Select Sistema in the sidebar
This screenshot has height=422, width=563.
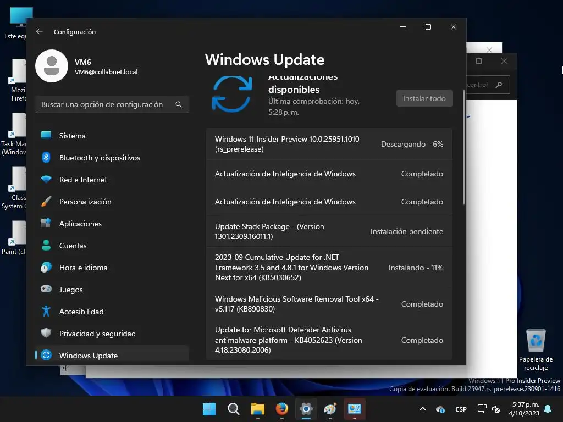point(112,136)
